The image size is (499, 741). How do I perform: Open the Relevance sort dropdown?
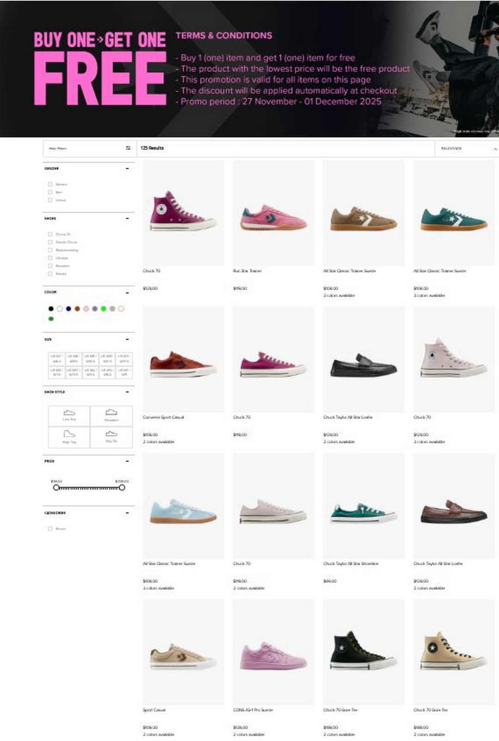click(x=467, y=148)
